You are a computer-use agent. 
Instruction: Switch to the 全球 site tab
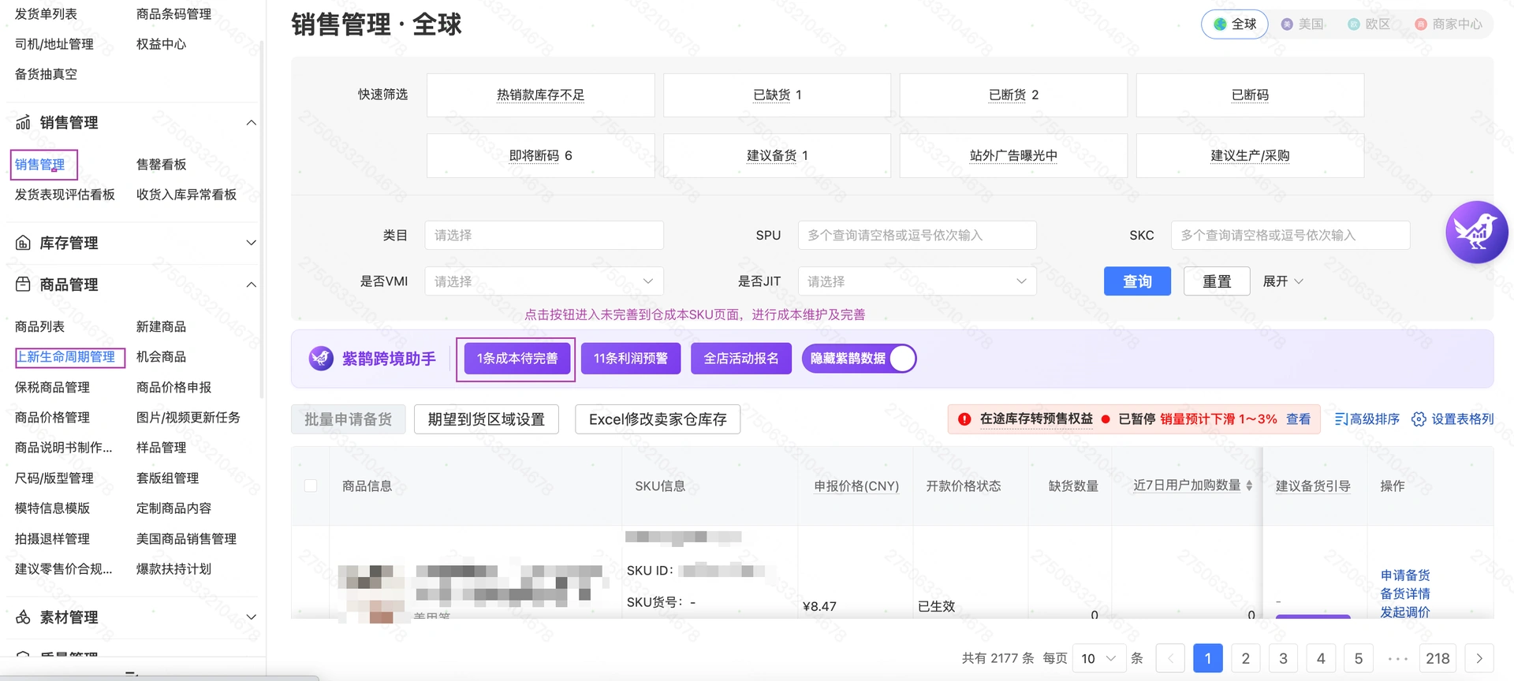pos(1235,24)
